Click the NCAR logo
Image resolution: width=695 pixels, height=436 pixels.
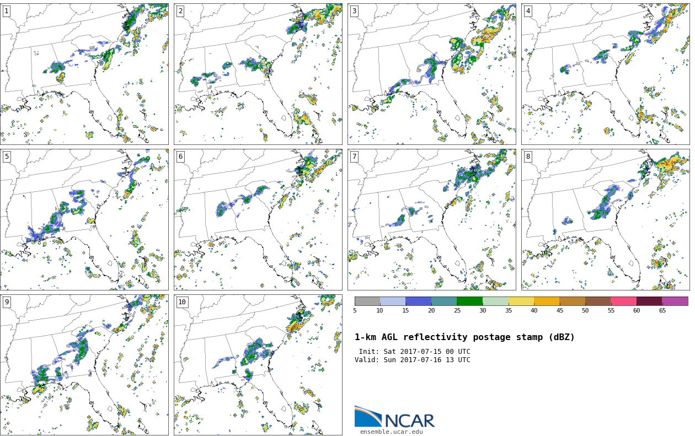[394, 417]
